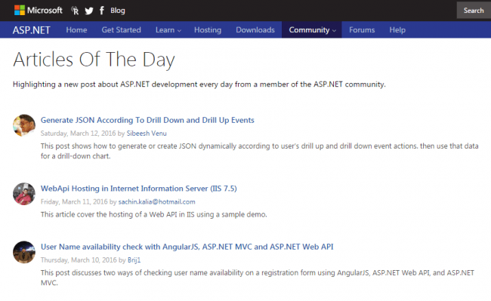Click Brij1's avatar photo
Viewport: 491px width, 301px height.
(x=24, y=252)
